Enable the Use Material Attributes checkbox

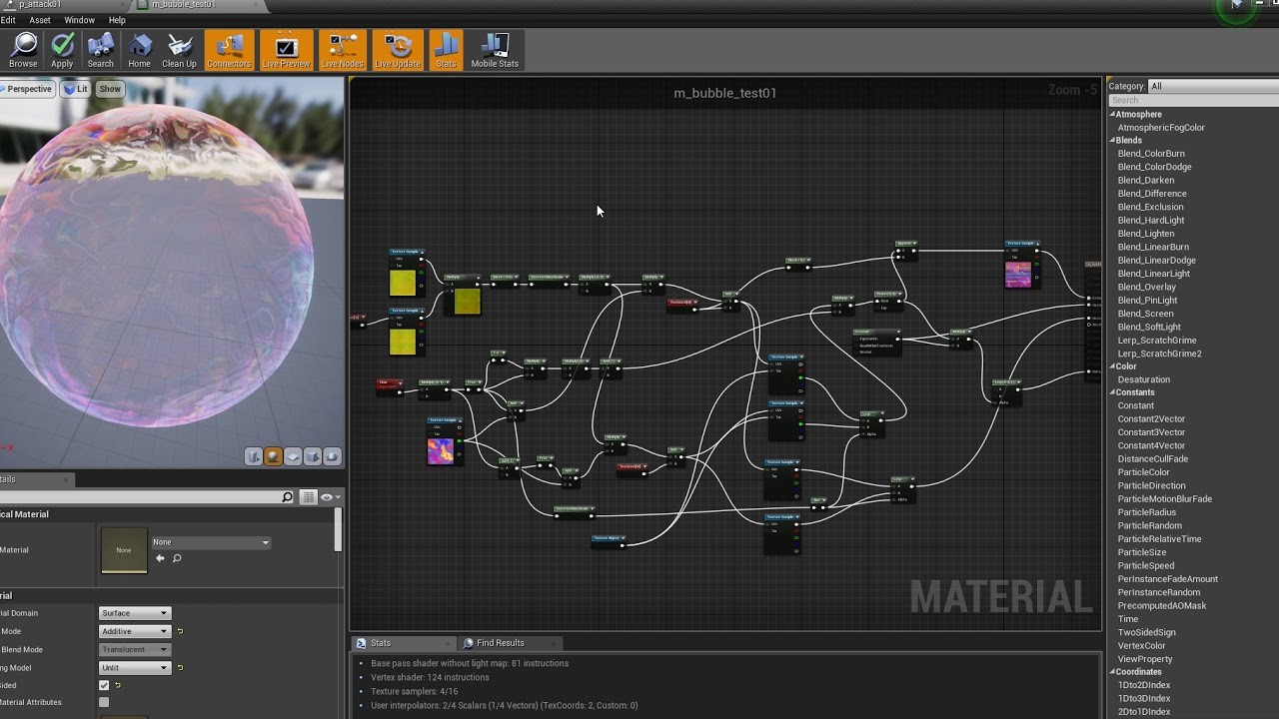click(103, 702)
